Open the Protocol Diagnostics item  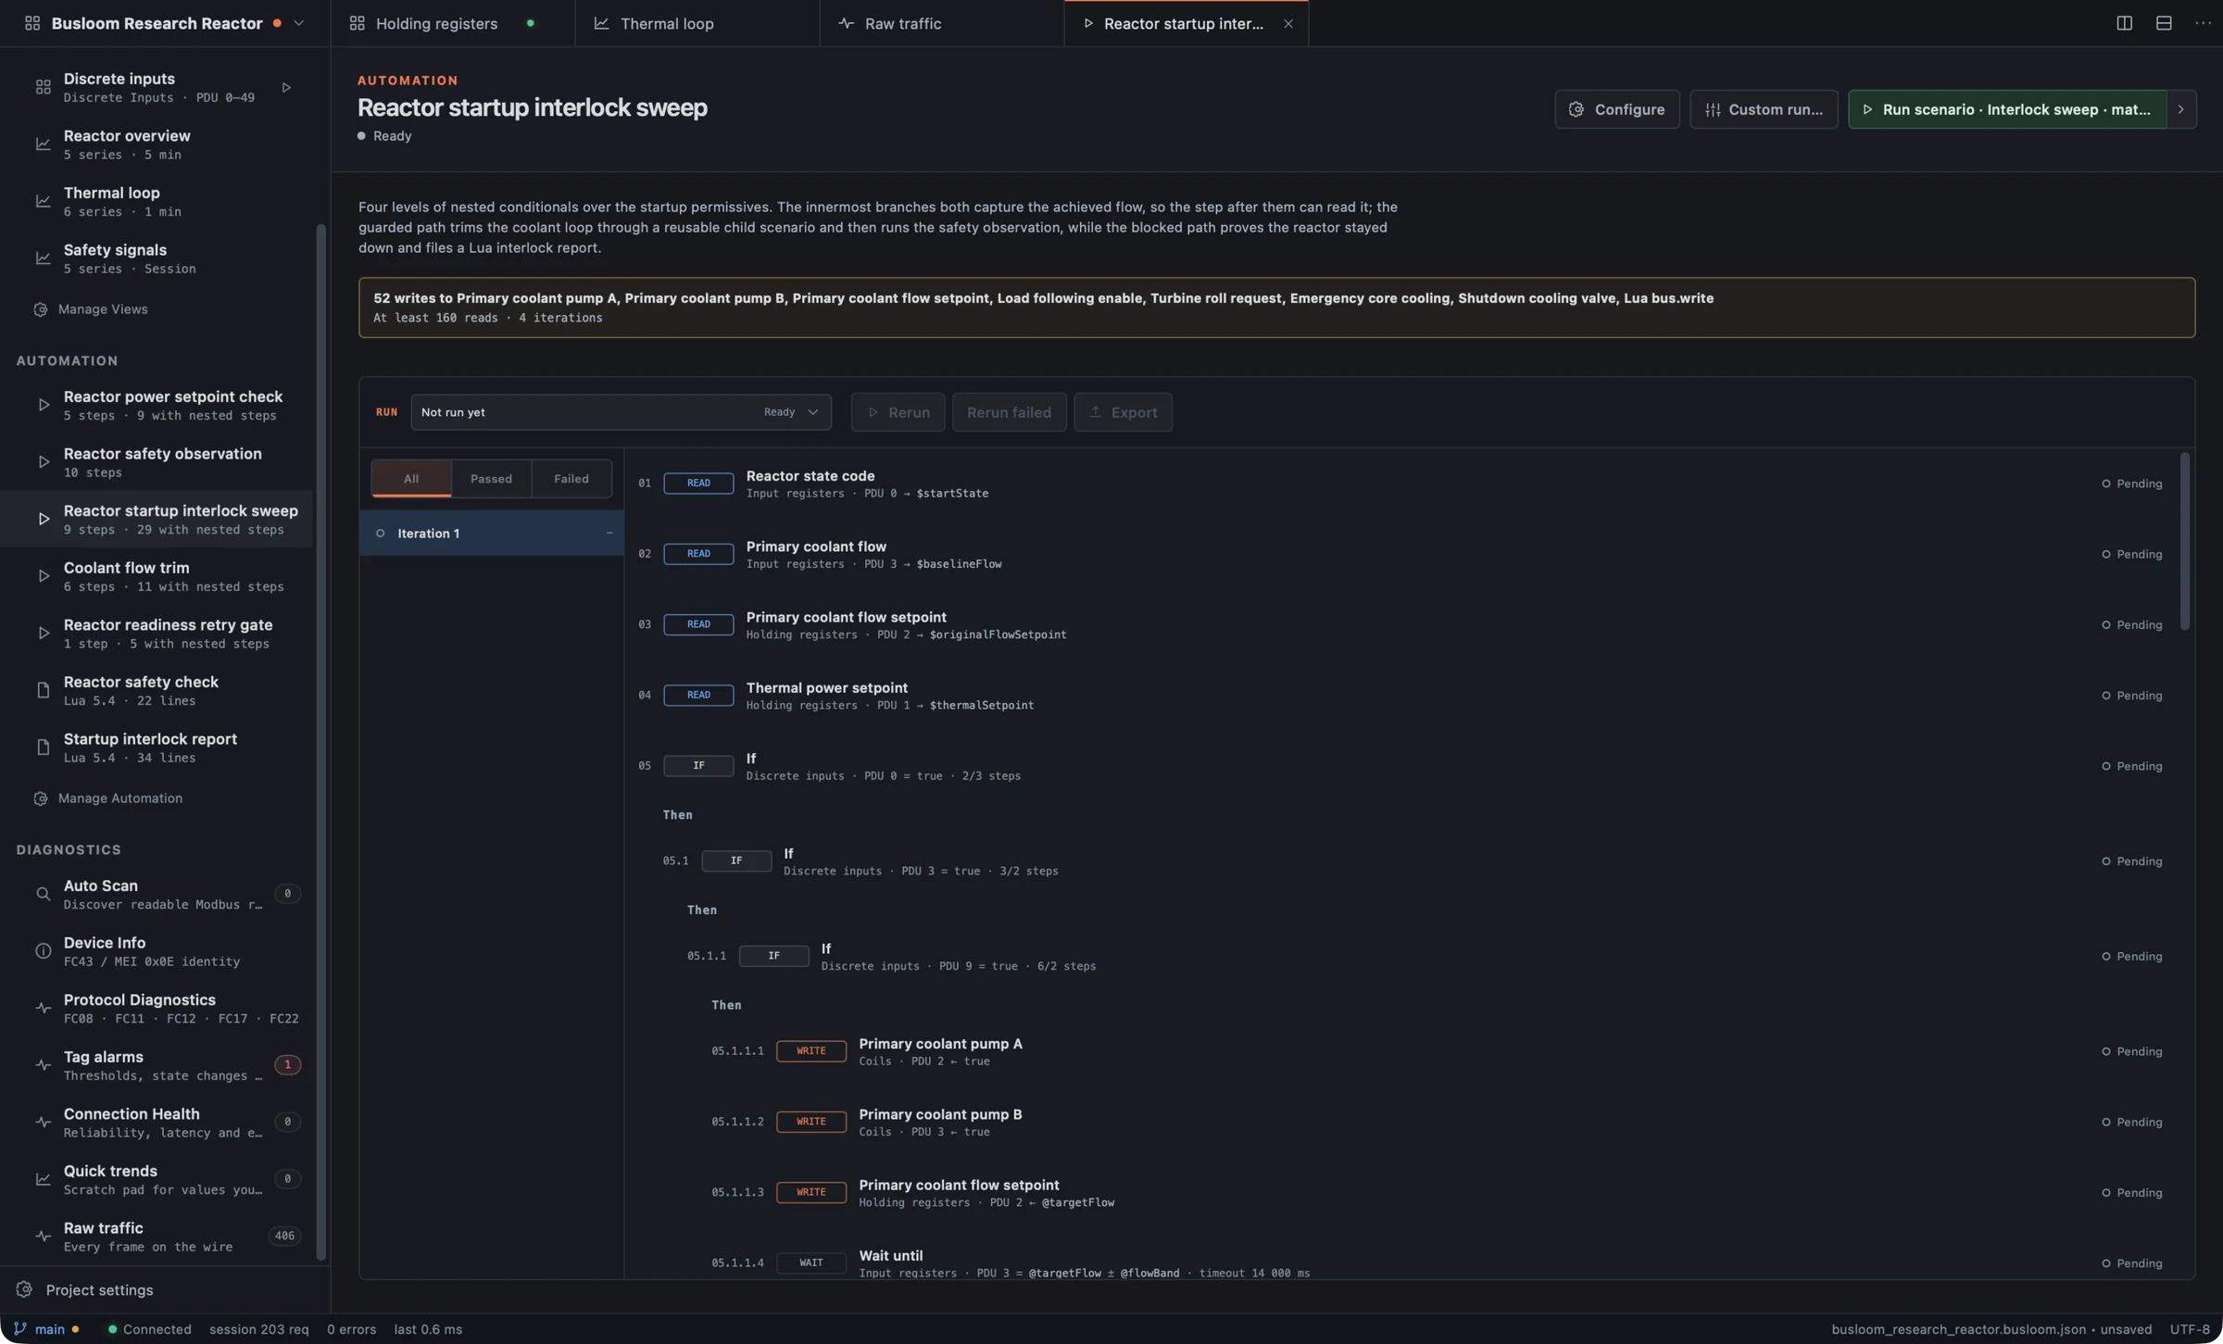(x=157, y=1009)
